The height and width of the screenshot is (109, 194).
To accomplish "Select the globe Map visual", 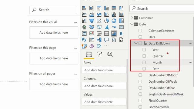I will pos(84,27).
